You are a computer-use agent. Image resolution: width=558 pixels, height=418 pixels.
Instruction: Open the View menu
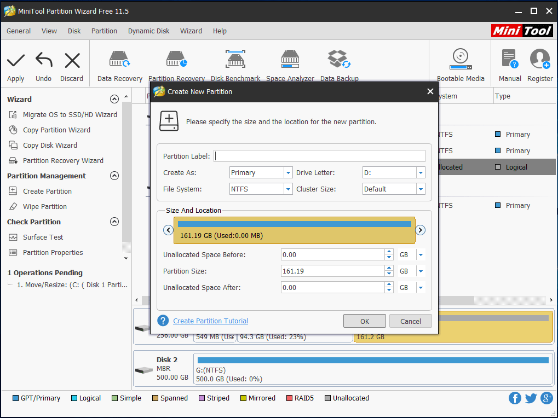[x=49, y=31]
